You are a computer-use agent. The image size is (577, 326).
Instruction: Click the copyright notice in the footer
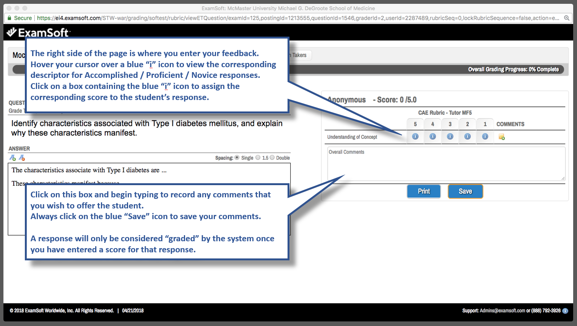point(62,311)
